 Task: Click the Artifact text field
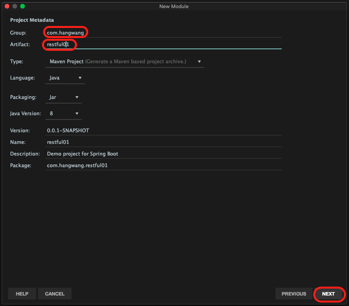click(163, 45)
